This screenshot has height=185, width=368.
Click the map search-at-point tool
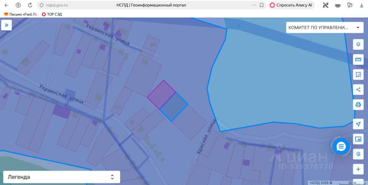click(x=358, y=154)
